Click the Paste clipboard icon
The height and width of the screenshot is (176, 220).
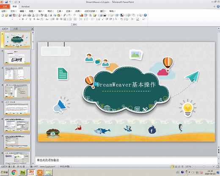pos(58,15)
